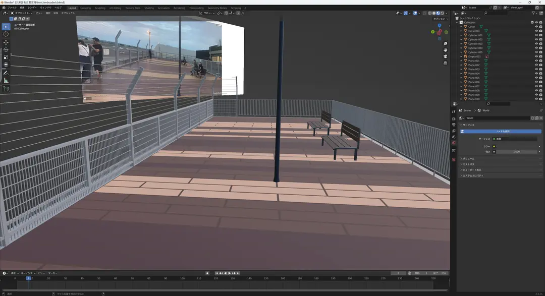The image size is (545, 296).
Task: Click the zoom magnifier icon in viewport
Action: point(445,44)
